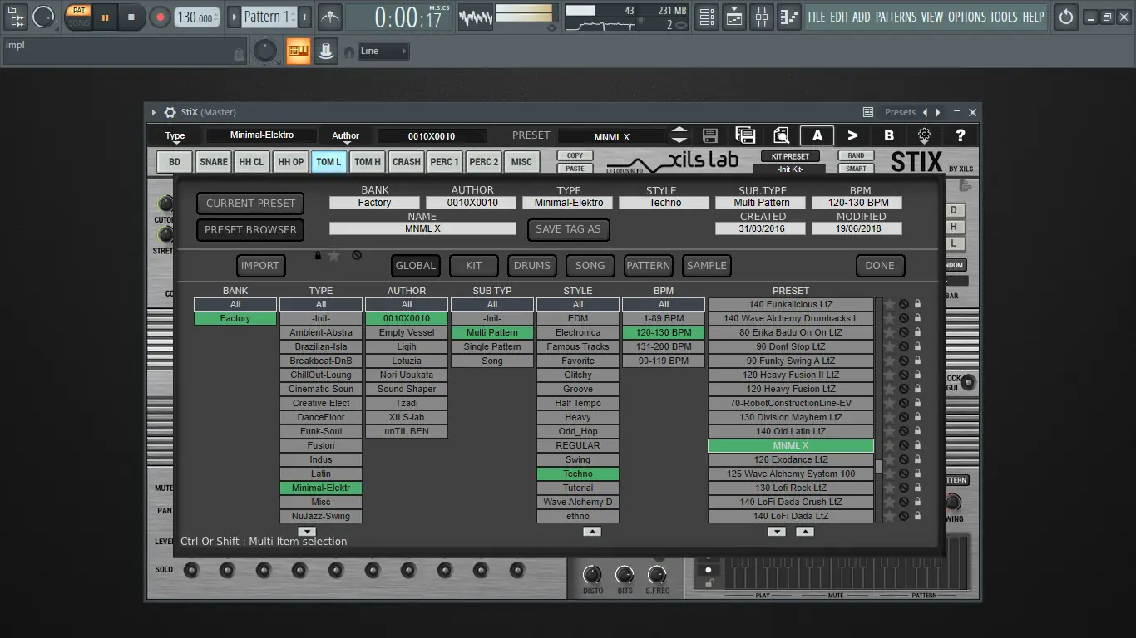Open the StiX settings gear
The height and width of the screenshot is (638, 1136).
click(x=924, y=135)
